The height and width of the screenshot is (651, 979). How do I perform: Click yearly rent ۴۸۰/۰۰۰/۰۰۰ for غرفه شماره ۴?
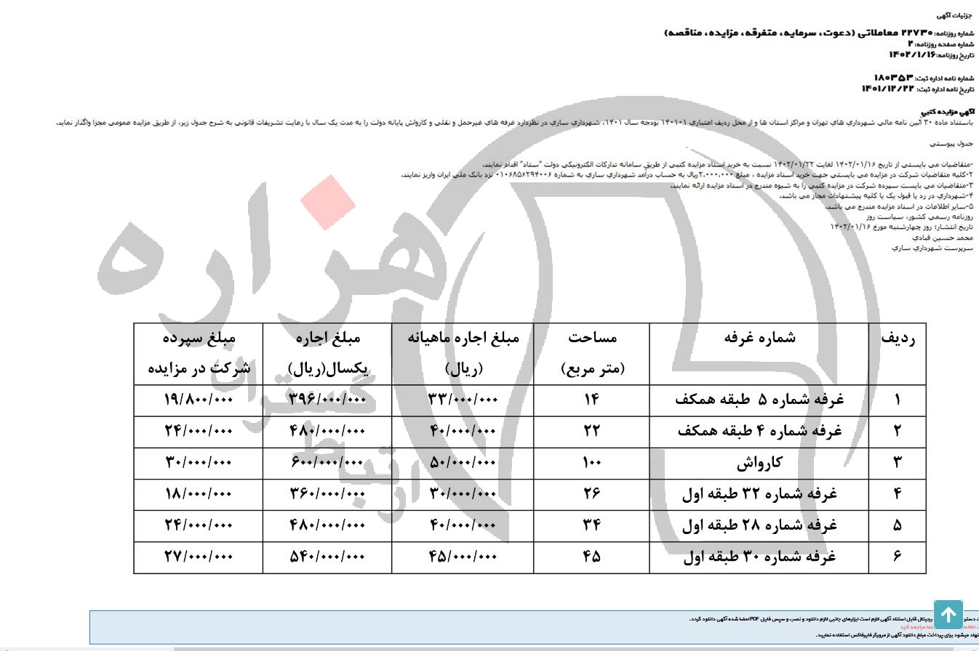pos(327,432)
